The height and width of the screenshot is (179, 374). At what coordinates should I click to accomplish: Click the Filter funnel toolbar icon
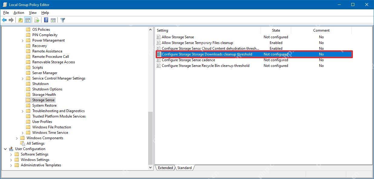point(63,20)
